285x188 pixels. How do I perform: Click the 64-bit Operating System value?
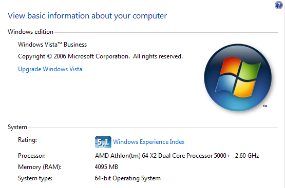[127, 178]
